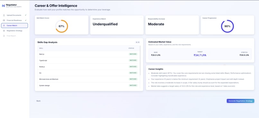Screen dimensions: 259x118
Task: Click the insight about market data target salary
Action: click(193, 86)
